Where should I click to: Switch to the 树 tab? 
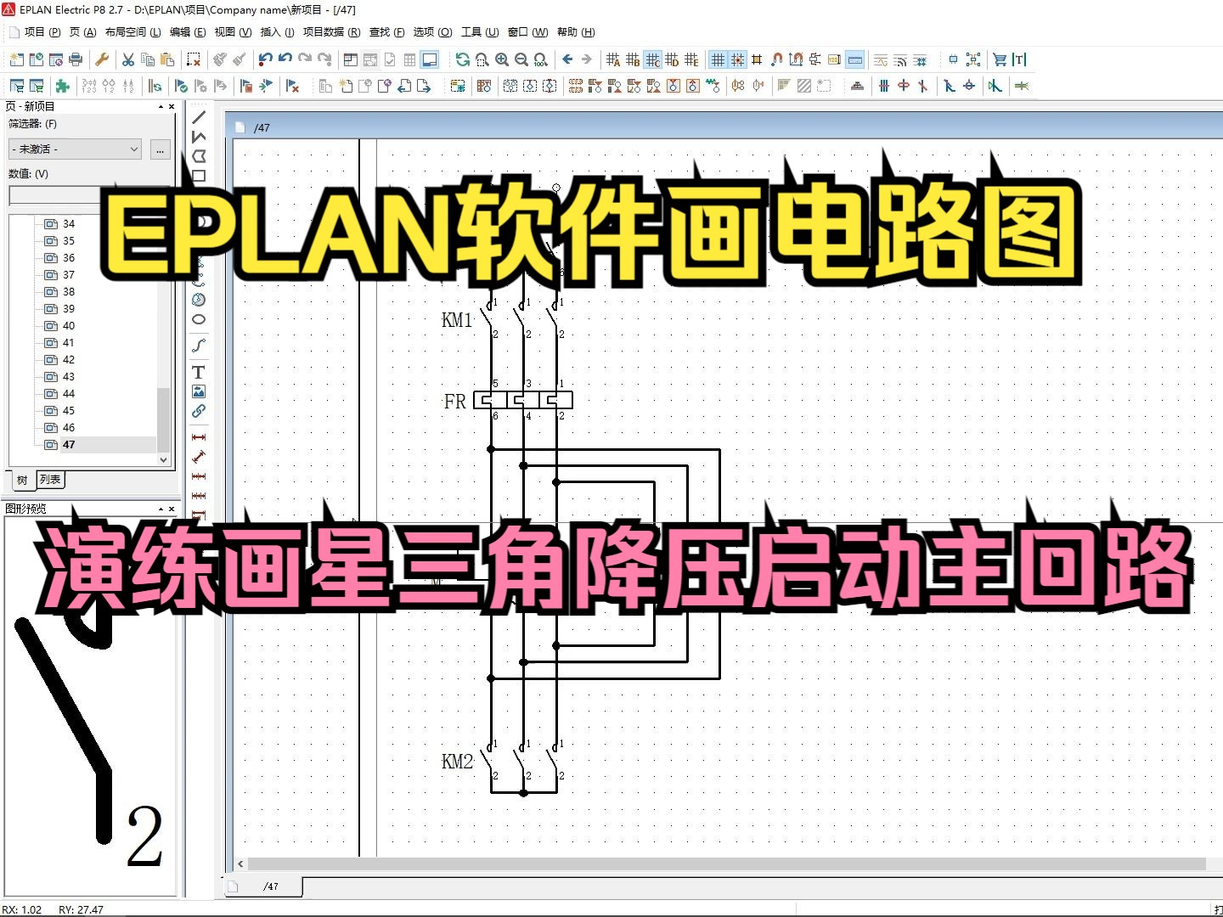22,480
